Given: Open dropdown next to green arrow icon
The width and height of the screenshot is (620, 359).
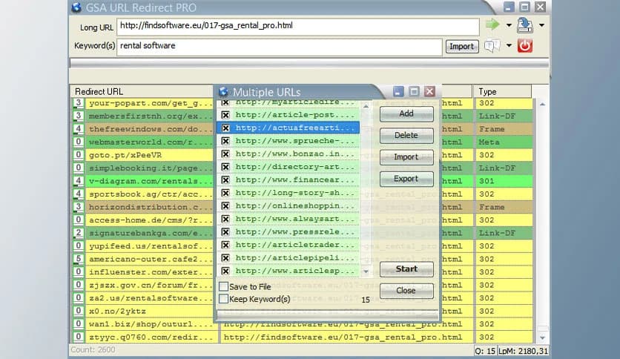Looking at the screenshot, I should point(509,25).
